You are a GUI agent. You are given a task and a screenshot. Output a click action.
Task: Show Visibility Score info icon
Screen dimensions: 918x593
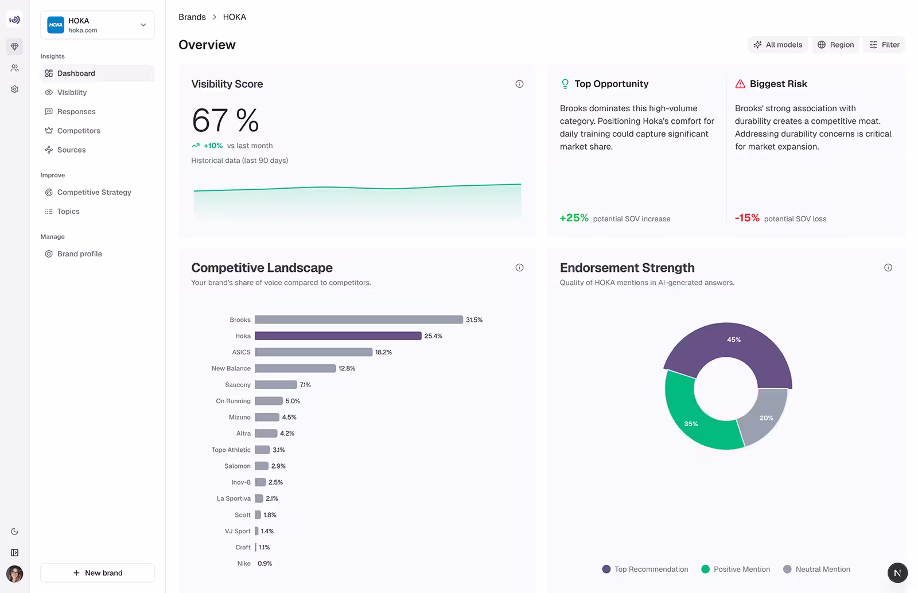click(x=519, y=84)
